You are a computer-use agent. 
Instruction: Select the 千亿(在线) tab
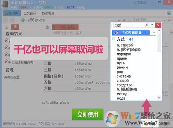pyautogui.click(x=65, y=27)
